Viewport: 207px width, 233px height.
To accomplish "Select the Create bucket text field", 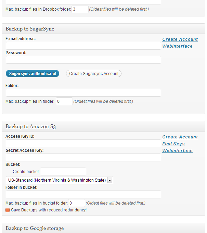I will point(63,171).
